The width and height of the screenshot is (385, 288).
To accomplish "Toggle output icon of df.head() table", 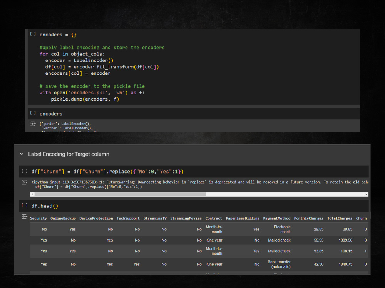I will point(24,217).
